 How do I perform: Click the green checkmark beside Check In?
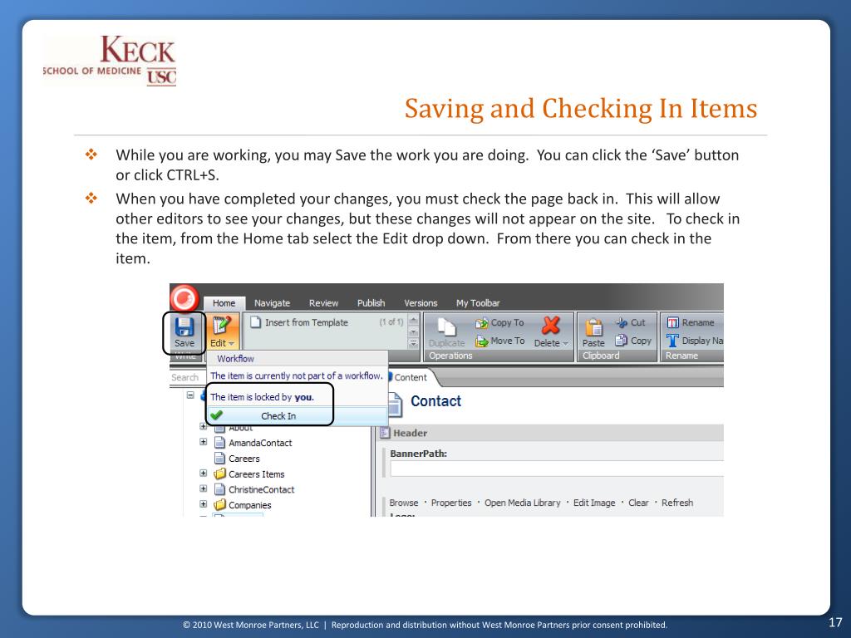(217, 415)
